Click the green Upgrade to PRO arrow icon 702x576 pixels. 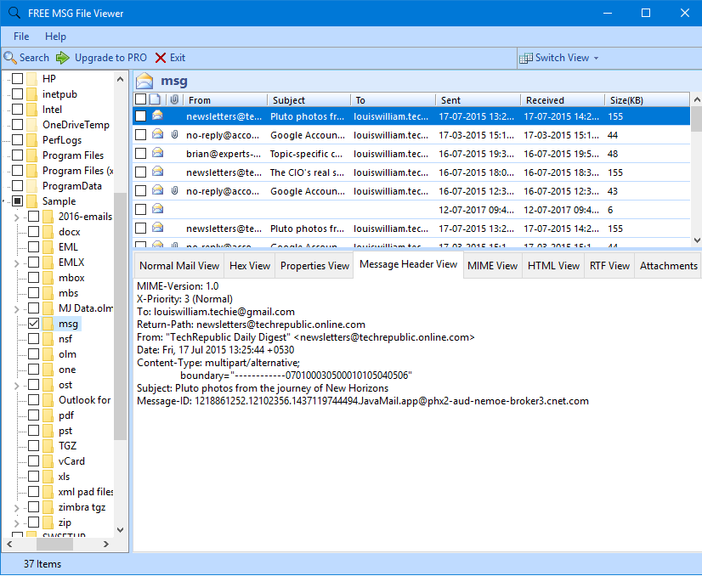pos(61,57)
